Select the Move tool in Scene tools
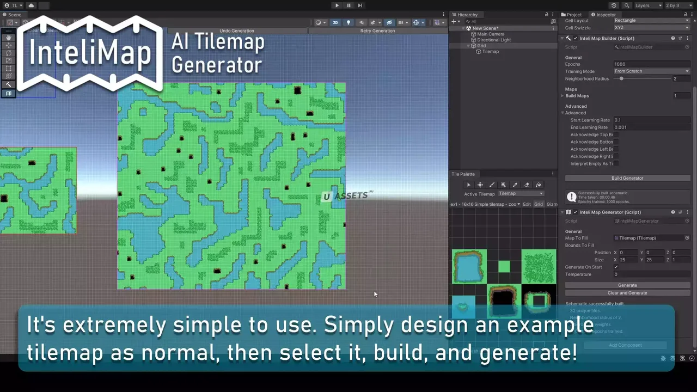Screen dimensions: 697x392 point(8,45)
